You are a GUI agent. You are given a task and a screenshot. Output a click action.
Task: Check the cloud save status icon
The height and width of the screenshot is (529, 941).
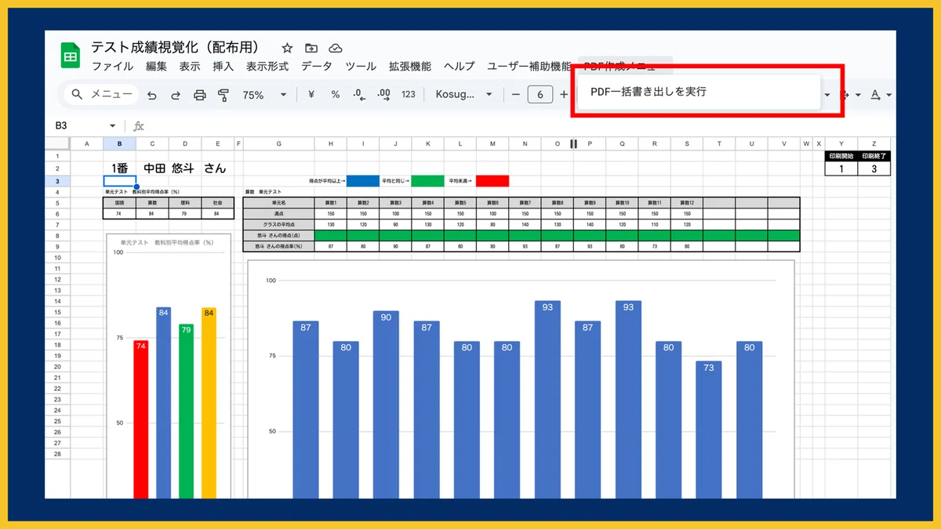[335, 48]
